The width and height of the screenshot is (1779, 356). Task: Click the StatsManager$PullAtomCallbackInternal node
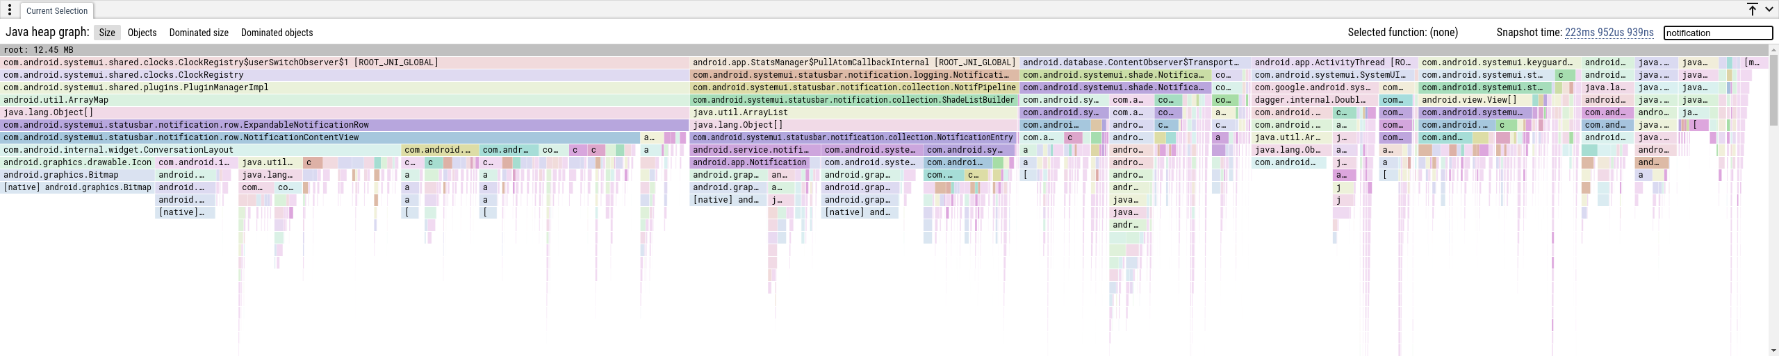point(854,62)
